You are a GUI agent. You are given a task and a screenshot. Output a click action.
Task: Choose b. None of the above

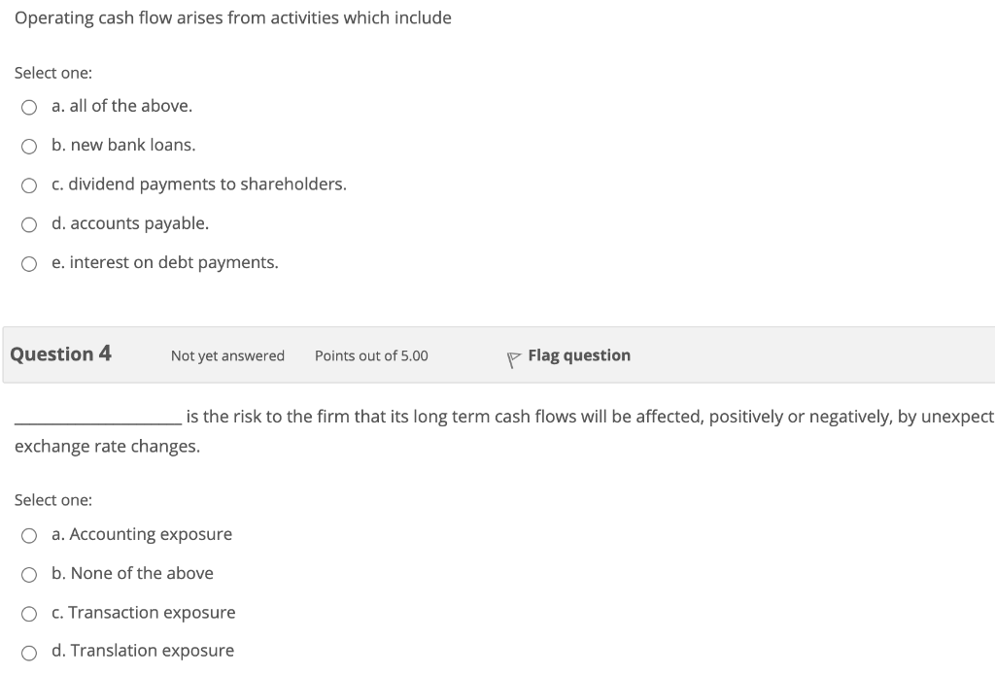[29, 574]
